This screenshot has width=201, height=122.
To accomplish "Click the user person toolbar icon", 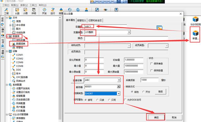I will coord(86,10).
